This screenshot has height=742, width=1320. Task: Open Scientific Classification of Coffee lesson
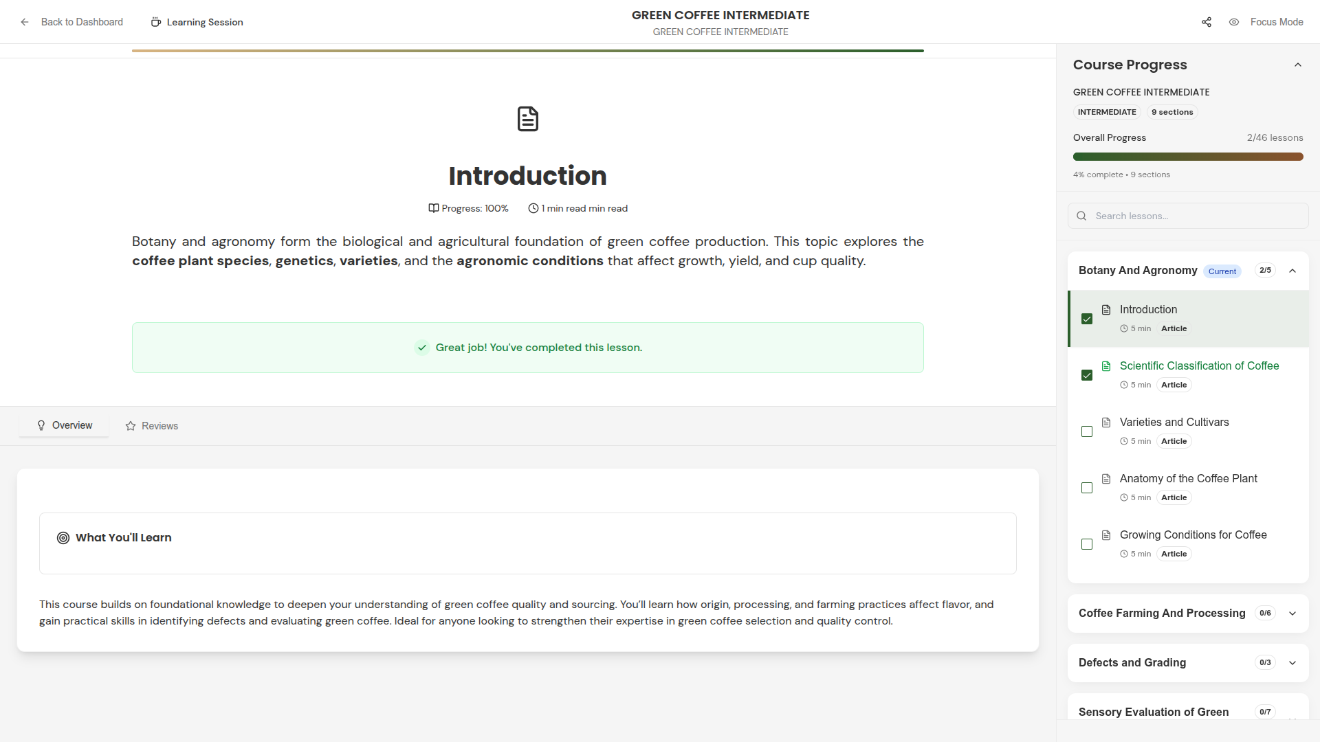click(x=1199, y=366)
